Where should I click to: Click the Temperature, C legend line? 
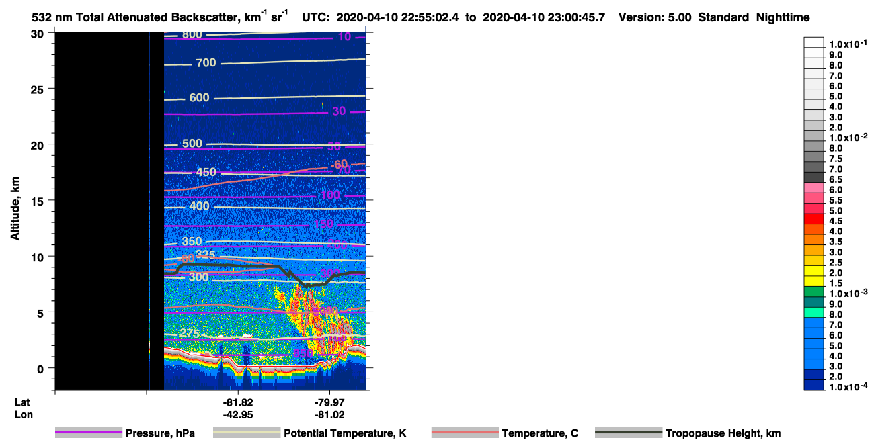click(x=465, y=433)
